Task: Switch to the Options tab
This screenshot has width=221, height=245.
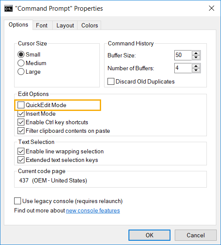Action: click(x=18, y=25)
